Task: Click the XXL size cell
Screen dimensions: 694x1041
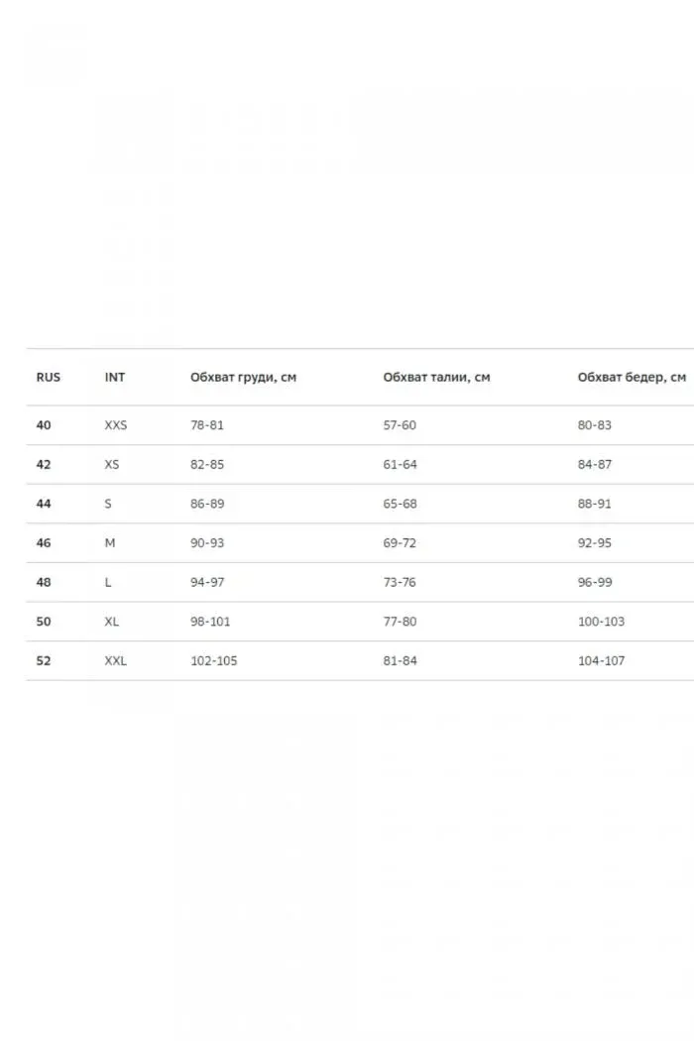Action: click(x=116, y=660)
